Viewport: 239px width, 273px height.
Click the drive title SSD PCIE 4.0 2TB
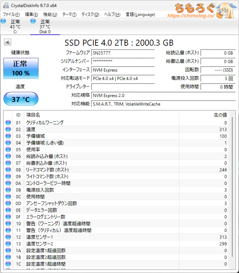point(119,42)
